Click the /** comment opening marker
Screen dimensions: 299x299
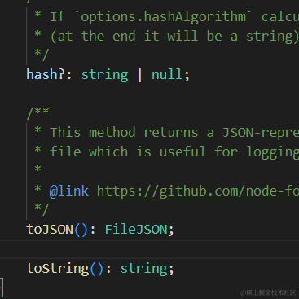pos(37,112)
